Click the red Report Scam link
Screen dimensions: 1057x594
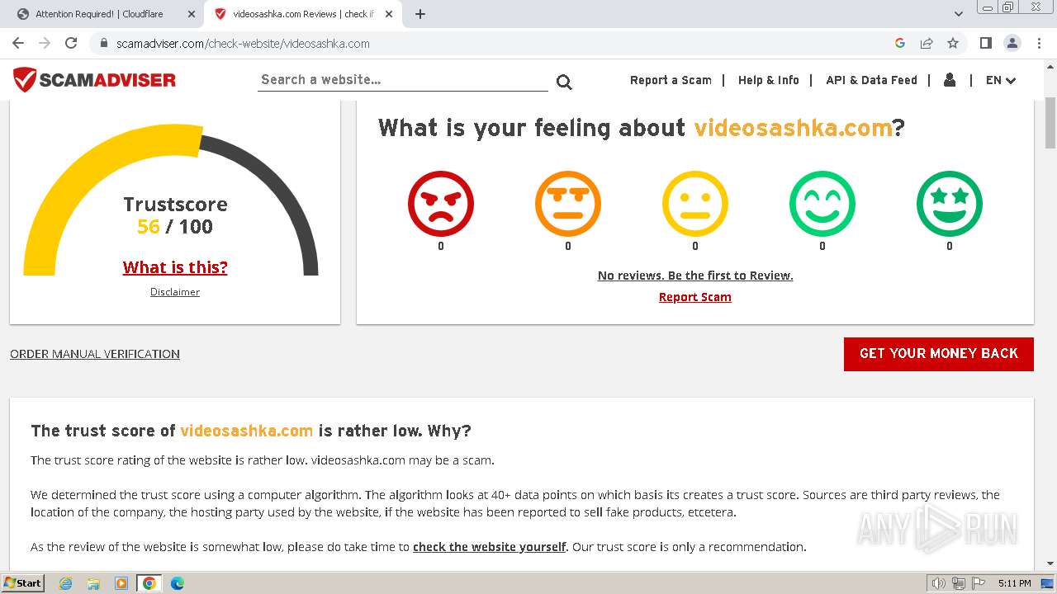[x=695, y=297]
